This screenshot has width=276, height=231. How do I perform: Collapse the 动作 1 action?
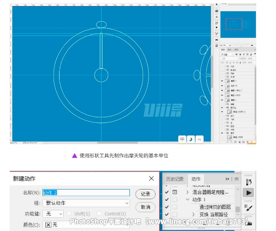click(188, 200)
